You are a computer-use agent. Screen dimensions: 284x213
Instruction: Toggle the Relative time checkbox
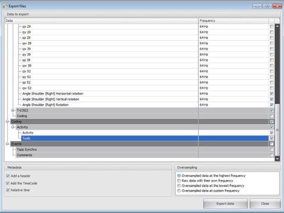8,190
